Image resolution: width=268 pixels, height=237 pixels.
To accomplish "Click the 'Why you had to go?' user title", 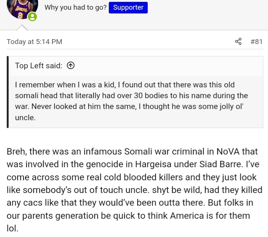I will point(76,7).
